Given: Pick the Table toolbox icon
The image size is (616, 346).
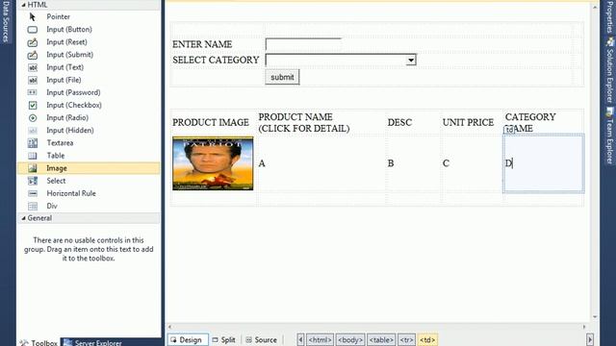Looking at the screenshot, I should coord(33,156).
